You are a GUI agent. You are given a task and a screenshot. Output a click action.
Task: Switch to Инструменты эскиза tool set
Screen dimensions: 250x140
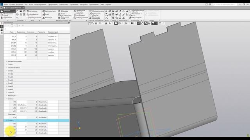point(8,14)
